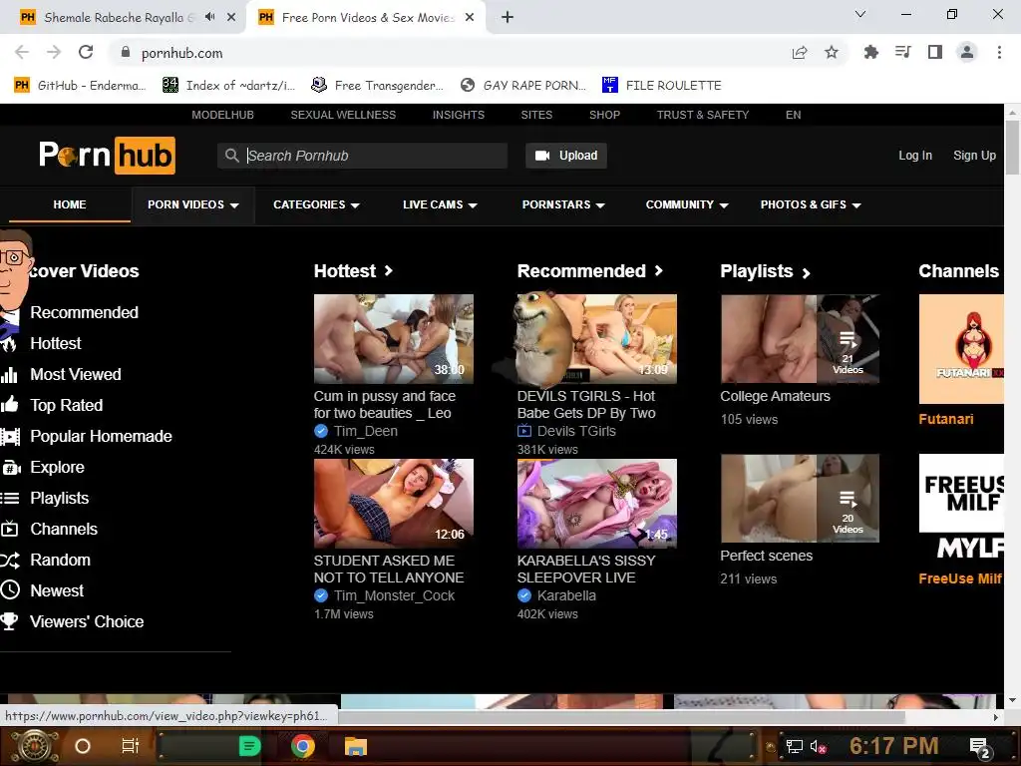The image size is (1021, 766).
Task: Reload the current page
Action: pyautogui.click(x=86, y=52)
